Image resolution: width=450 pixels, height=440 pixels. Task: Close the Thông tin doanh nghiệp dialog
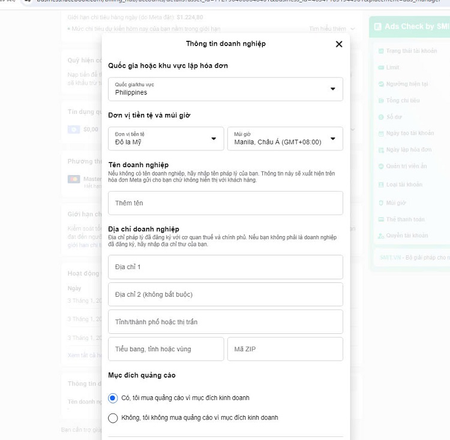point(339,44)
